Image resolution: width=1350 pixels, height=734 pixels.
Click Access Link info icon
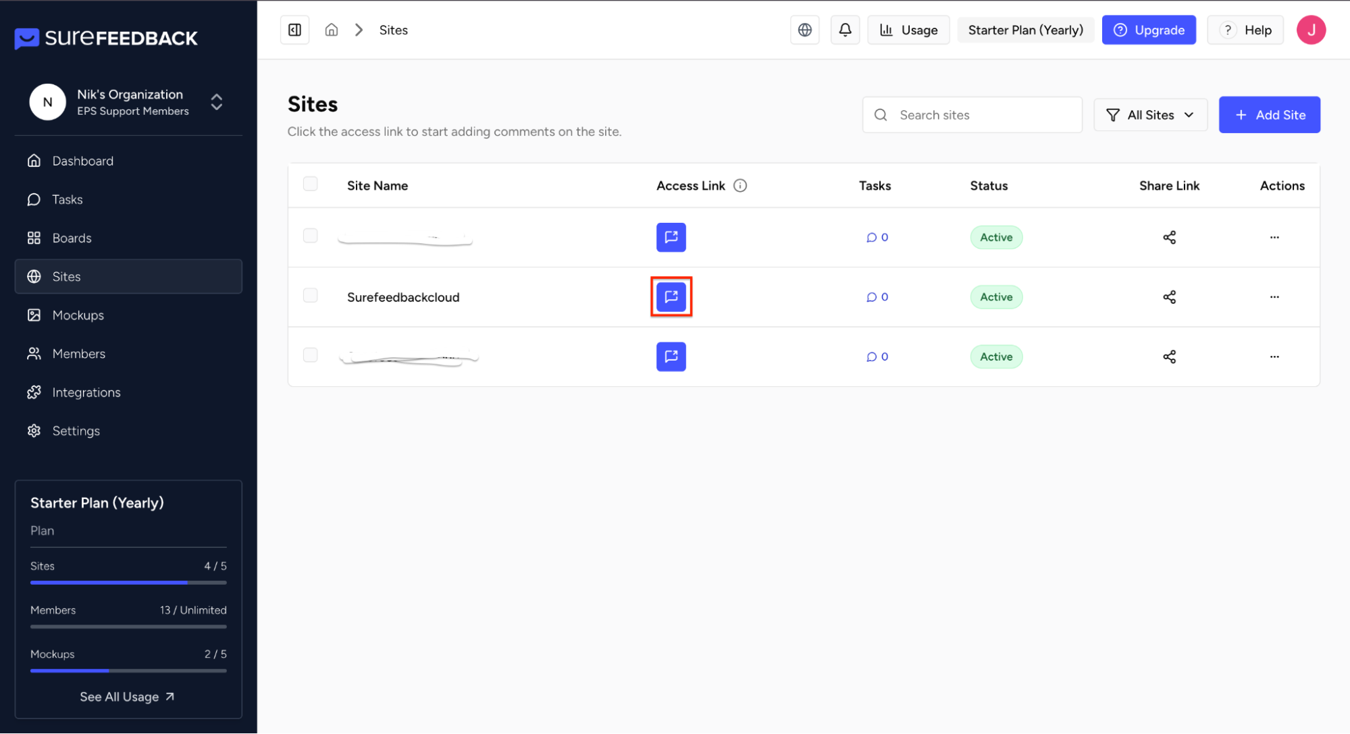point(740,186)
